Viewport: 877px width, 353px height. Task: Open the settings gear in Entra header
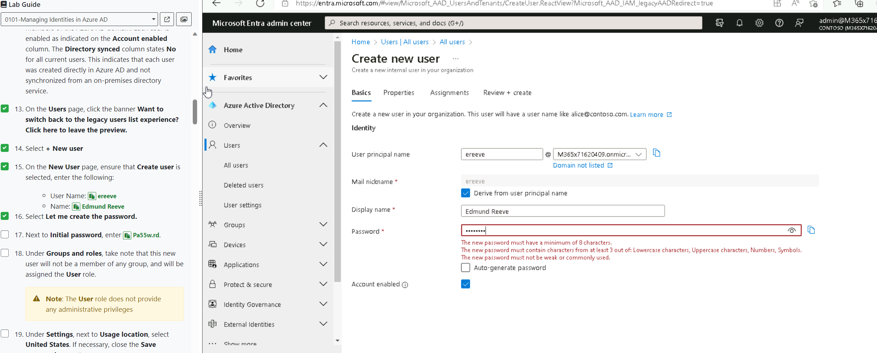coord(759,23)
